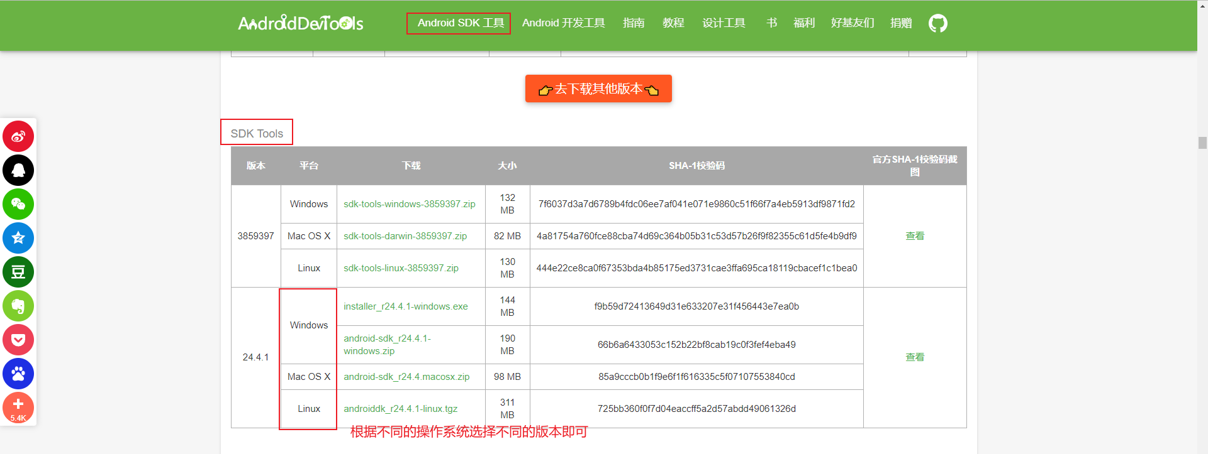The image size is (1208, 454).
Task: Click the QZone star share icon
Action: coord(18,238)
